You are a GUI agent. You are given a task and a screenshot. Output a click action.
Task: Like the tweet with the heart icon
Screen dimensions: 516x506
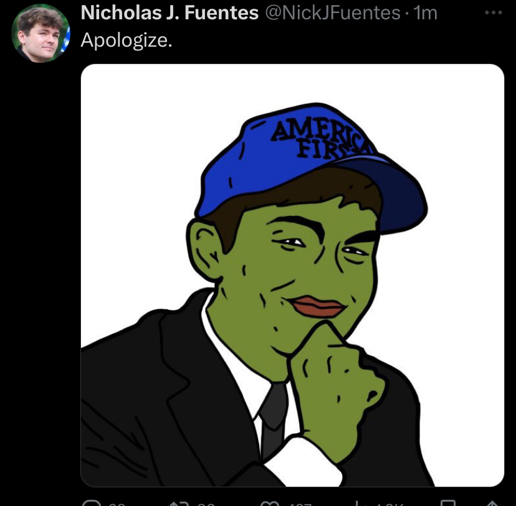tap(269, 504)
